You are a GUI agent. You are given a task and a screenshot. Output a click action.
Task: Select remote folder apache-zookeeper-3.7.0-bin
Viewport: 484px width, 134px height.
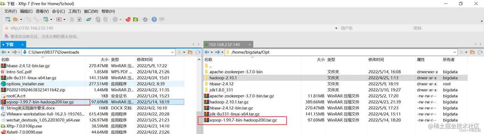[x=335, y=72]
